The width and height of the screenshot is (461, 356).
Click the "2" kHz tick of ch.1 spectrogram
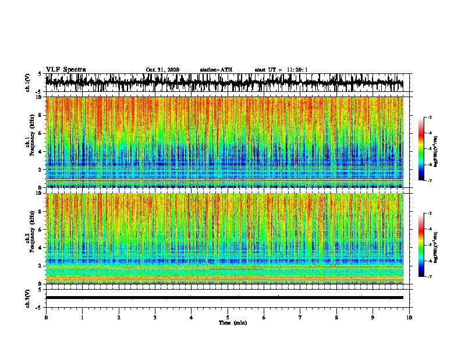tap(41, 170)
